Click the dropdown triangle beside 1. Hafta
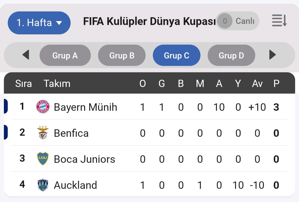 tap(59, 23)
